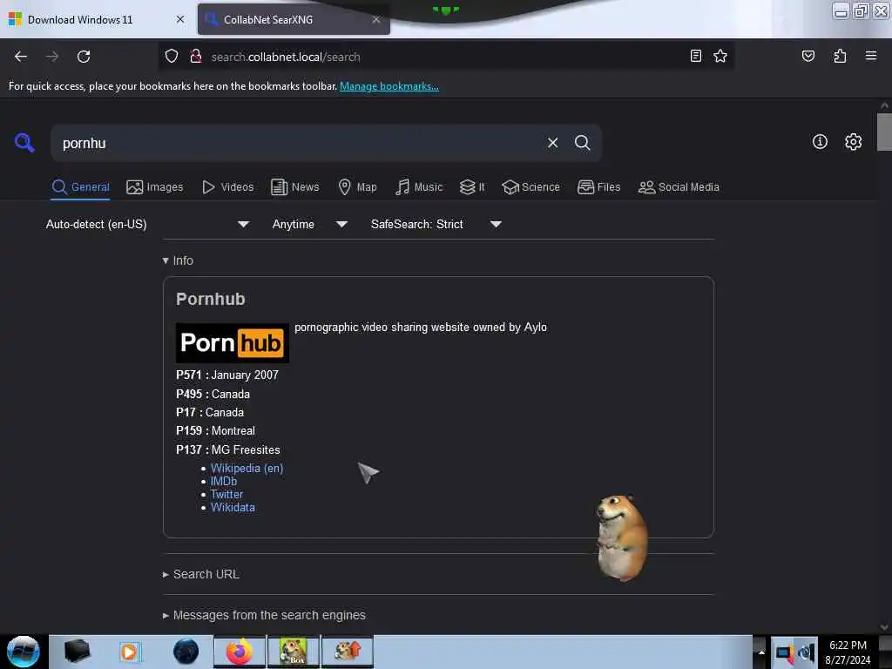Click the volume tray icon
892x669 pixels.
click(x=806, y=652)
